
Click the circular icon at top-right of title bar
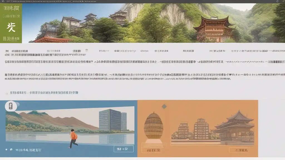click(x=277, y=1)
